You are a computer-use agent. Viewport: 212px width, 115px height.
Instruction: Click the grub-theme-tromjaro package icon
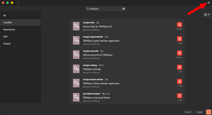coord(76,97)
